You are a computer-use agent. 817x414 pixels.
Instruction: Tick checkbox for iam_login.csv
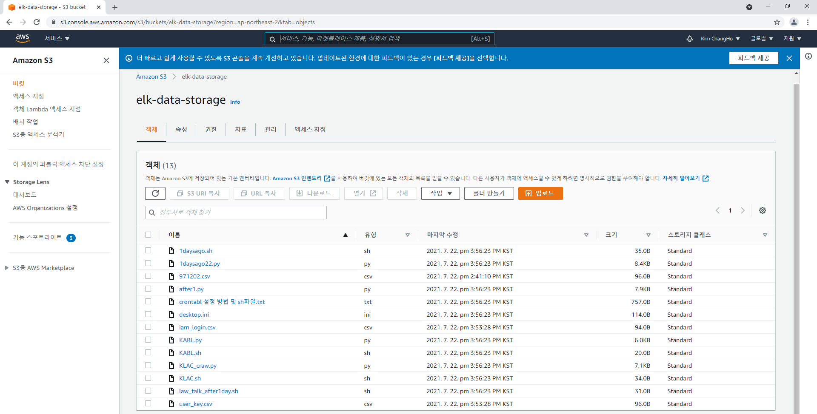pyautogui.click(x=148, y=327)
